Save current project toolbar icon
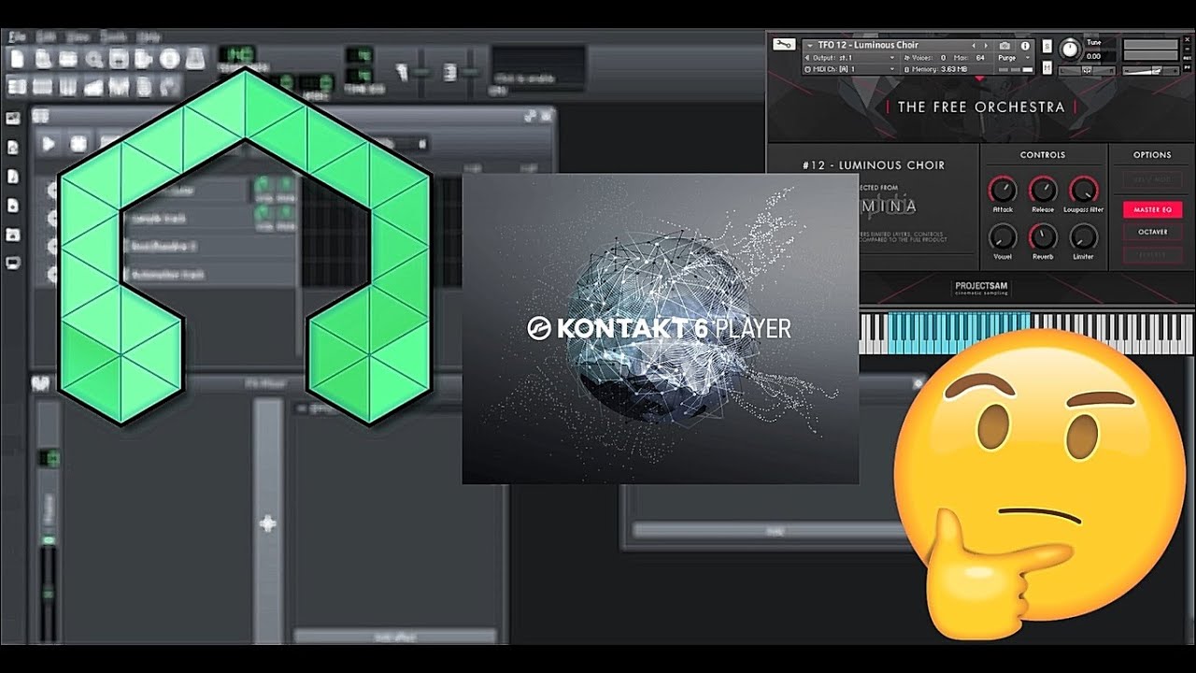1196x673 pixels. tap(119, 59)
